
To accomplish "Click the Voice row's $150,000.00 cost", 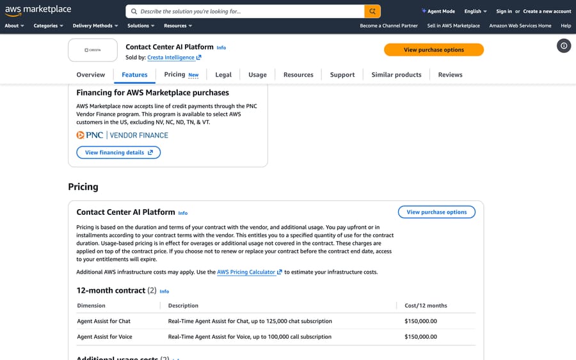I will [x=420, y=337].
